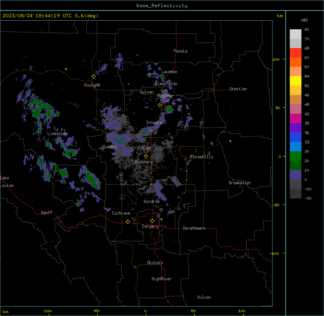324x316 pixels.
Task: Click the Limestone label
Action: (58, 134)
